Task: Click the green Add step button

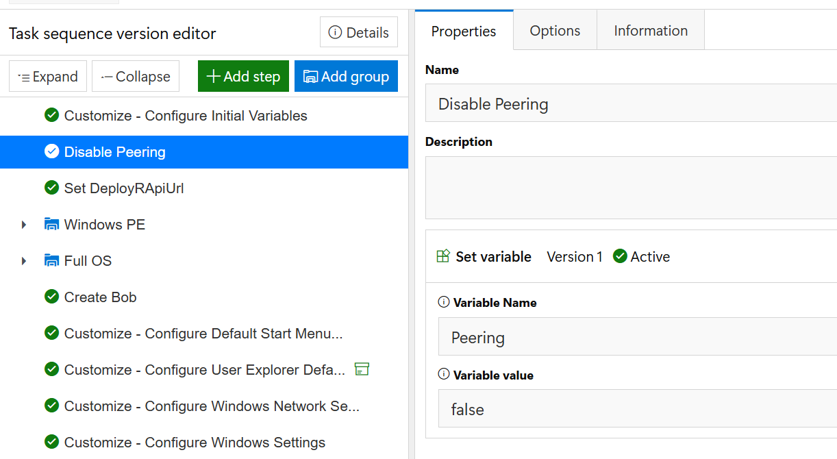Action: click(243, 76)
